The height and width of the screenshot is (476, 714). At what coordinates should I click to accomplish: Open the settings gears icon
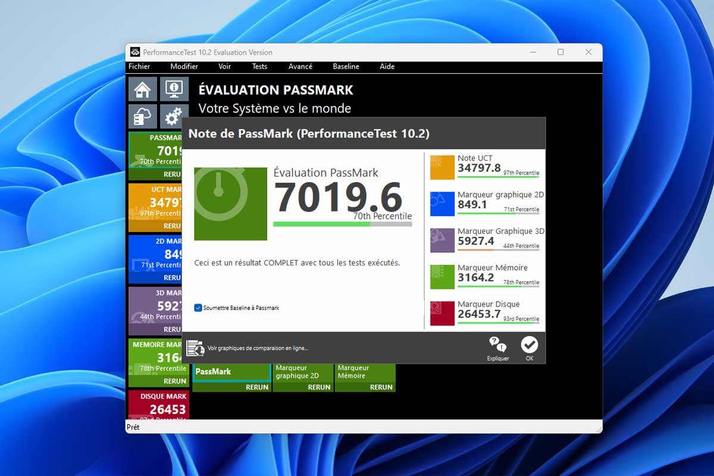click(x=174, y=117)
